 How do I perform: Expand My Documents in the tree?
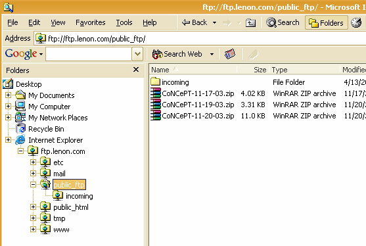coord(8,95)
